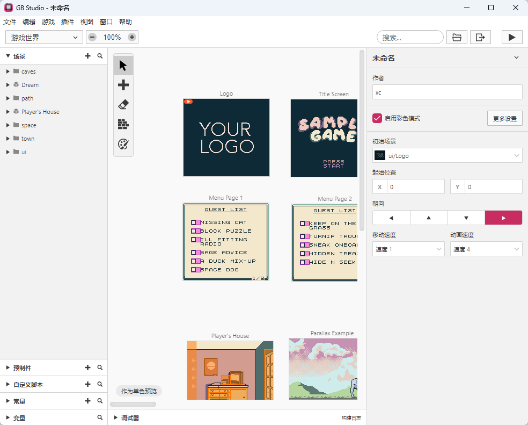Add a new 常量 constant
Screen dimensions: 528x425
click(x=87, y=401)
